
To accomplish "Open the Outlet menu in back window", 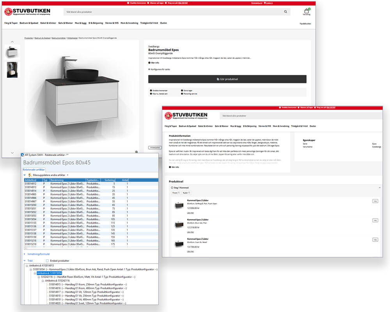I will [x=163, y=23].
